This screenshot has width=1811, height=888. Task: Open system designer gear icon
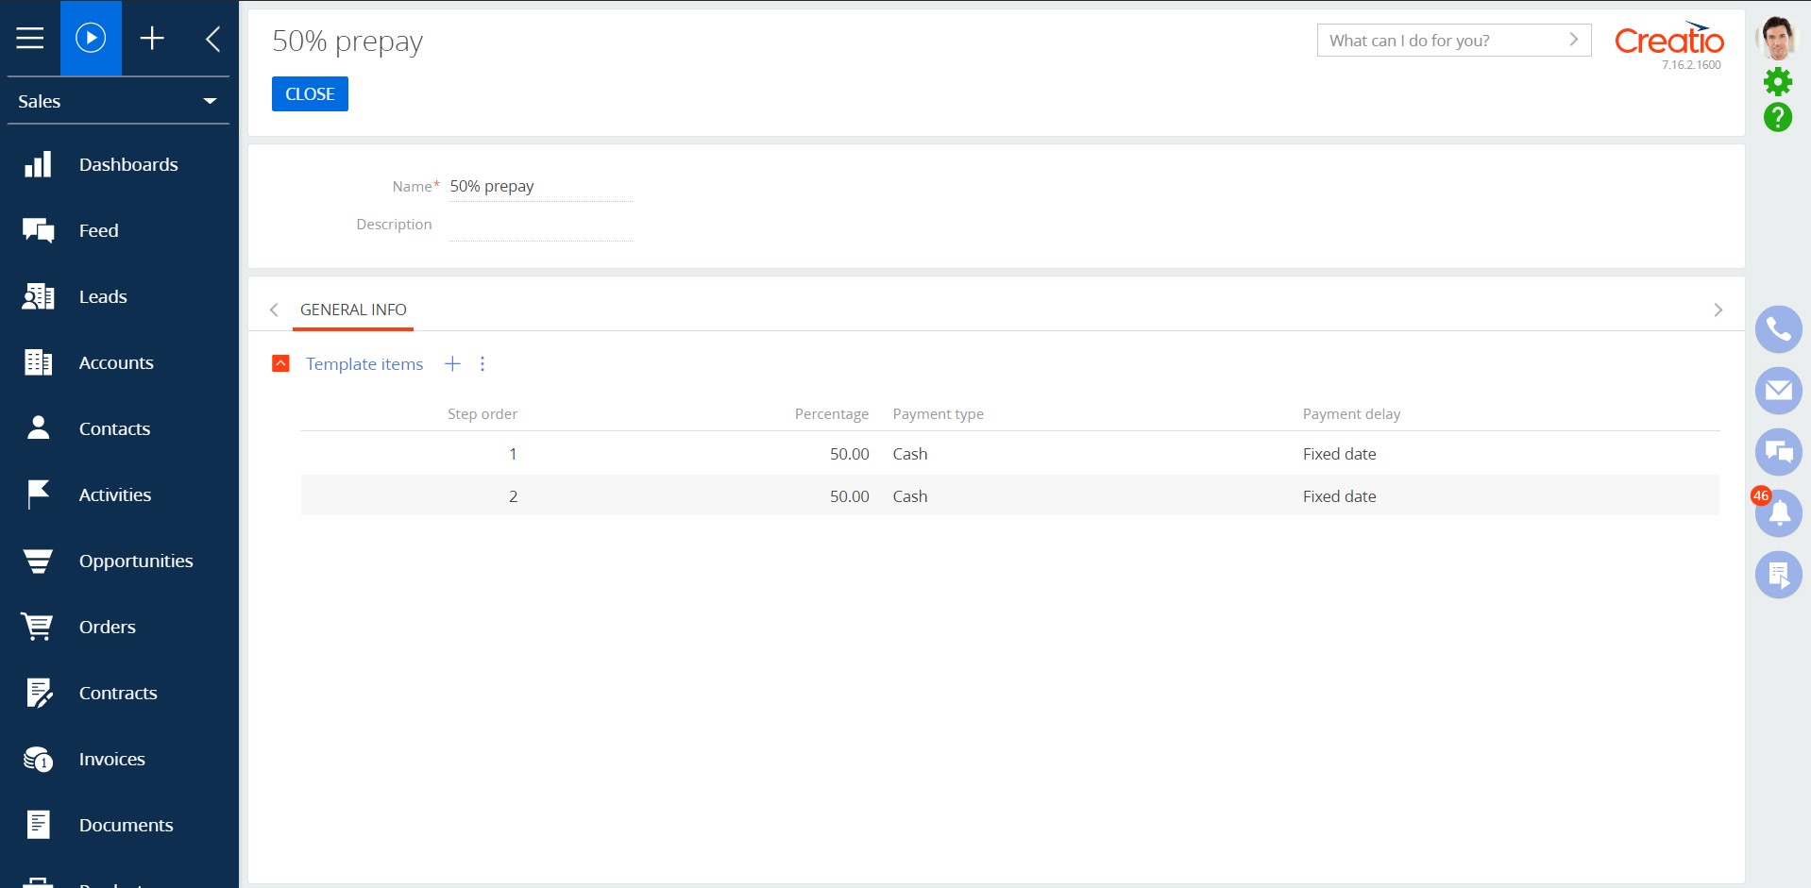[1777, 82]
